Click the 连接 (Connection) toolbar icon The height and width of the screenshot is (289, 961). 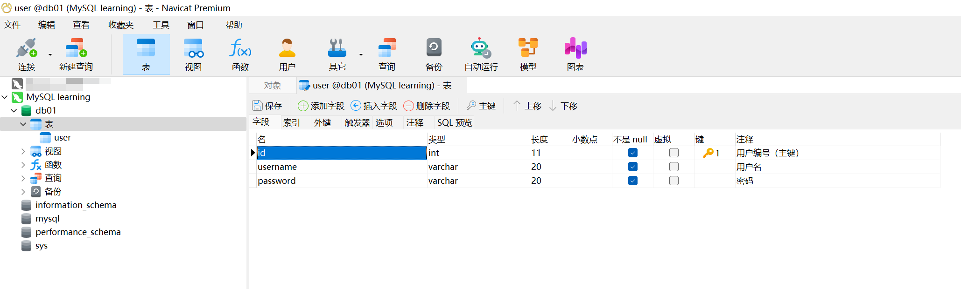[x=26, y=54]
